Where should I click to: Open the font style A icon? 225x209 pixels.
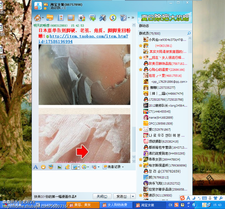pos(36,167)
